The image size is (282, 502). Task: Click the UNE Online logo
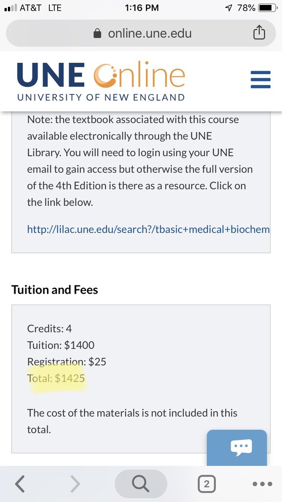point(101,81)
